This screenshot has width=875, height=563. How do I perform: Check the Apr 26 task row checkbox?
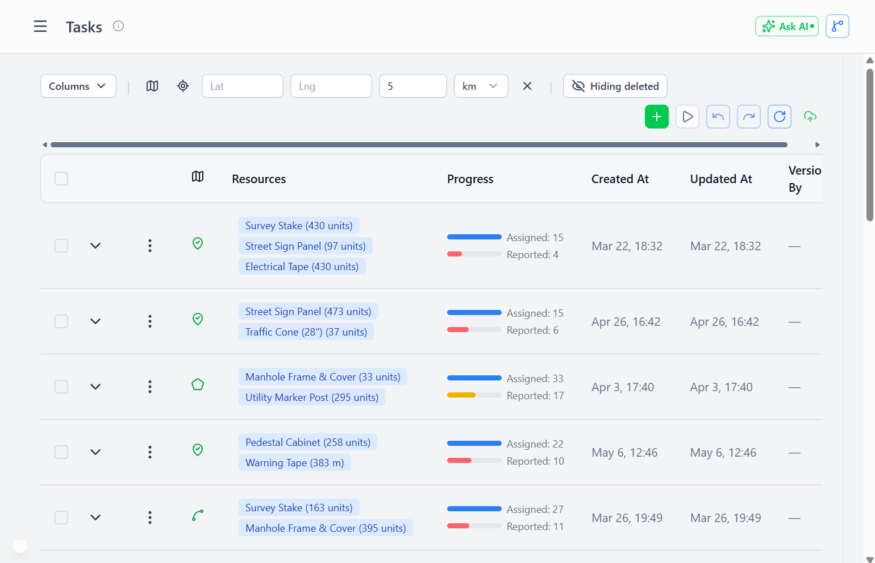[61, 321]
